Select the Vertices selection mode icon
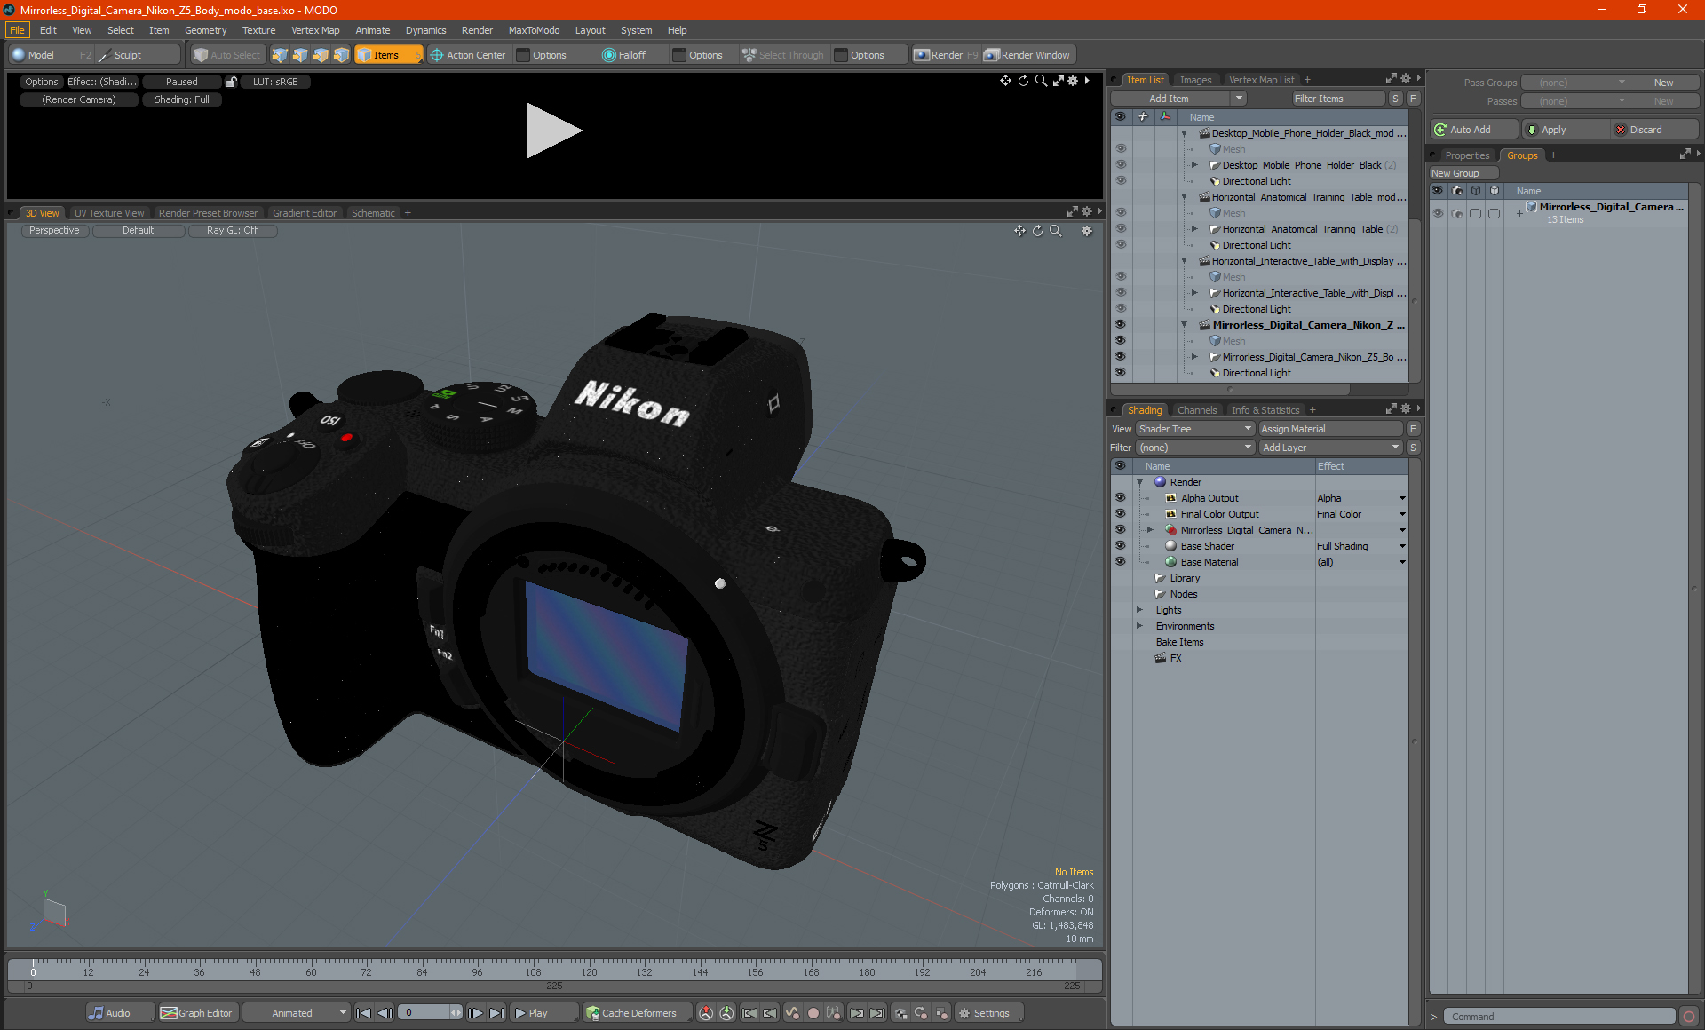Viewport: 1705px width, 1030px height. (x=280, y=55)
